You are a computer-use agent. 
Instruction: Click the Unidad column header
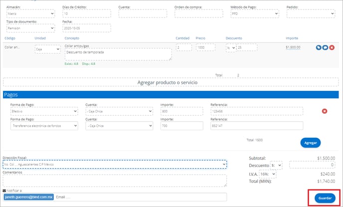tap(40, 38)
